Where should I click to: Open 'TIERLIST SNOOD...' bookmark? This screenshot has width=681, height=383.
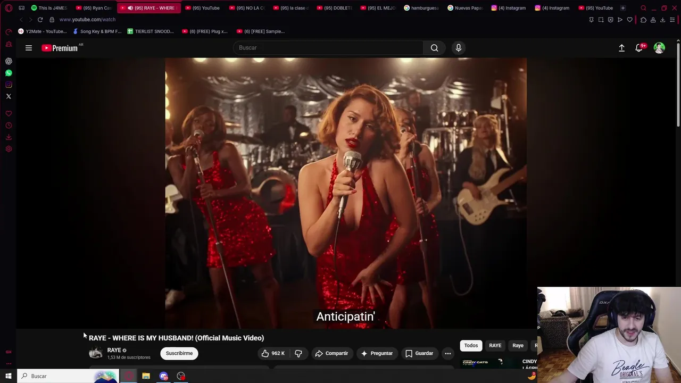pos(151,31)
